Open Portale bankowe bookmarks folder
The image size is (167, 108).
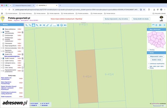pos(11,14)
